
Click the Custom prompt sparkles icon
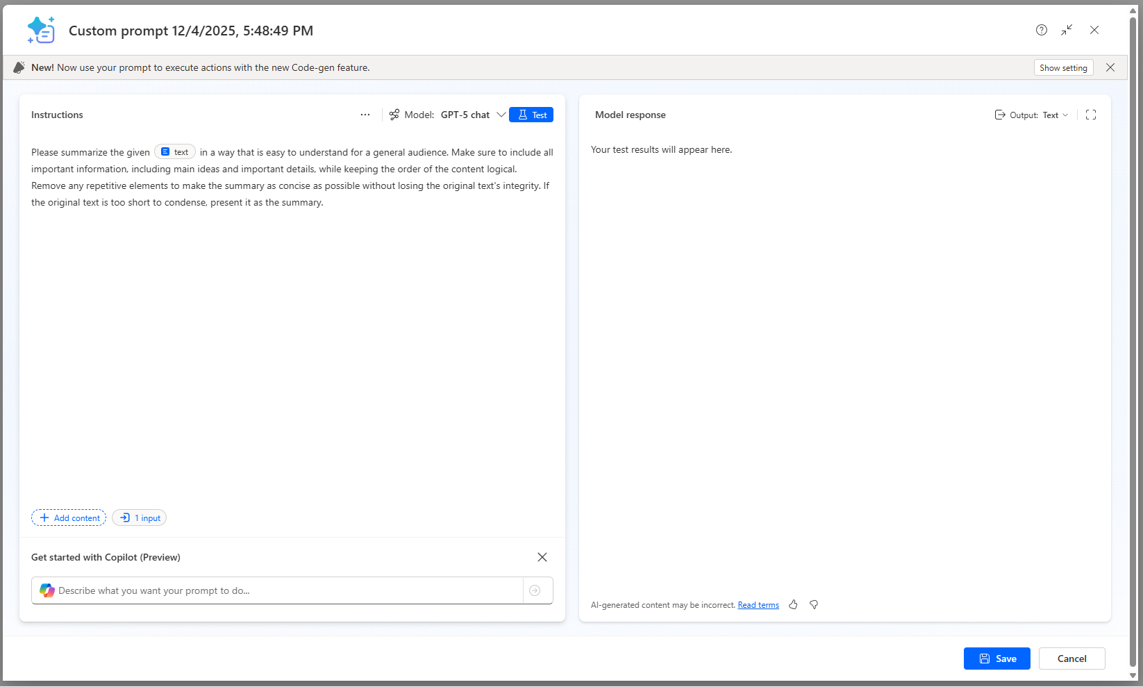tap(41, 30)
